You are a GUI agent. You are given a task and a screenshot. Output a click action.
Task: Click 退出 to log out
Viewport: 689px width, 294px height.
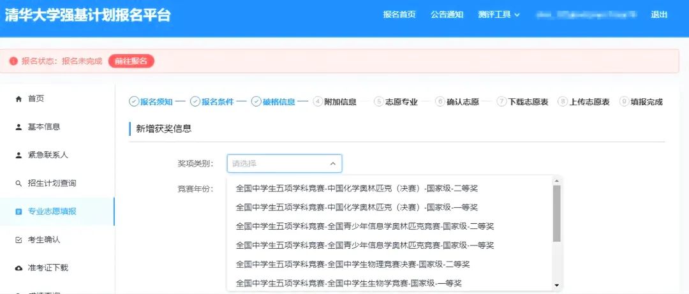point(659,15)
